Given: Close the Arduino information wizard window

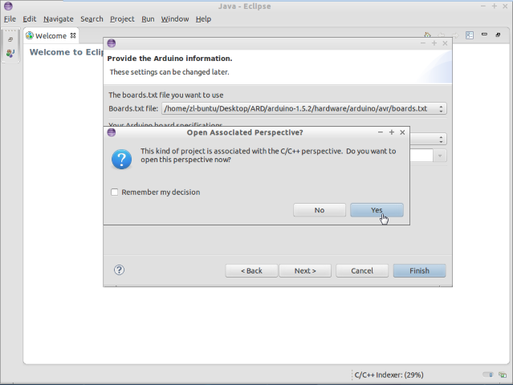Looking at the screenshot, I should click(445, 43).
